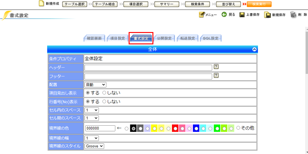Image resolution: width=308 pixels, height=154 pixels.
Task: Open the セル内のスペース dropdown
Action: 92,110
